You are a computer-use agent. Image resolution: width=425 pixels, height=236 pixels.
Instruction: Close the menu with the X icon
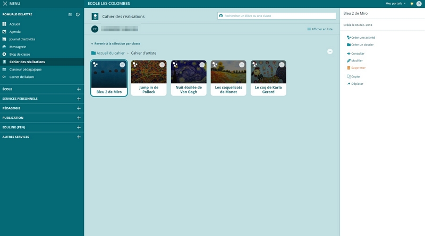click(5, 4)
